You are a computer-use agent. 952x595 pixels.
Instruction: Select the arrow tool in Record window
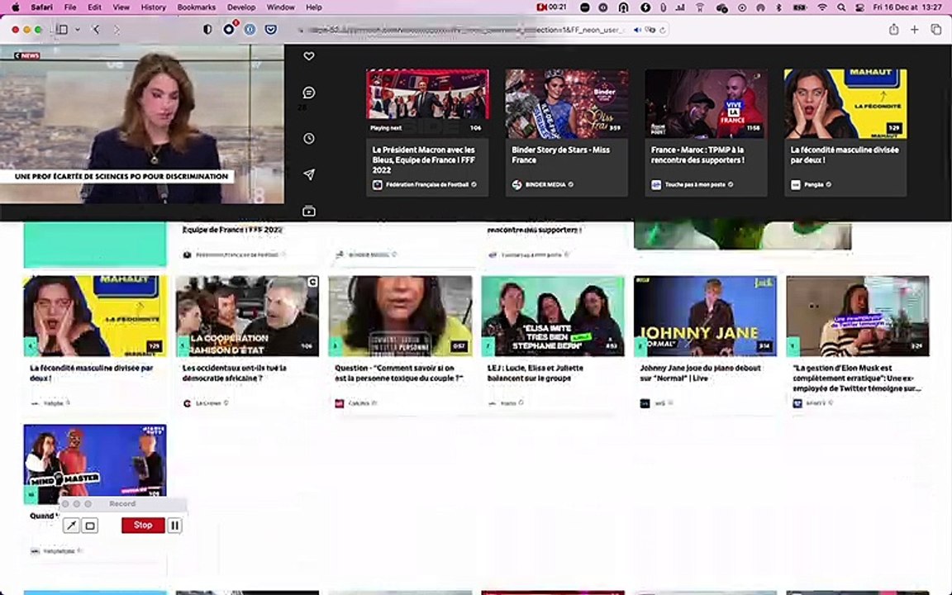[71, 526]
